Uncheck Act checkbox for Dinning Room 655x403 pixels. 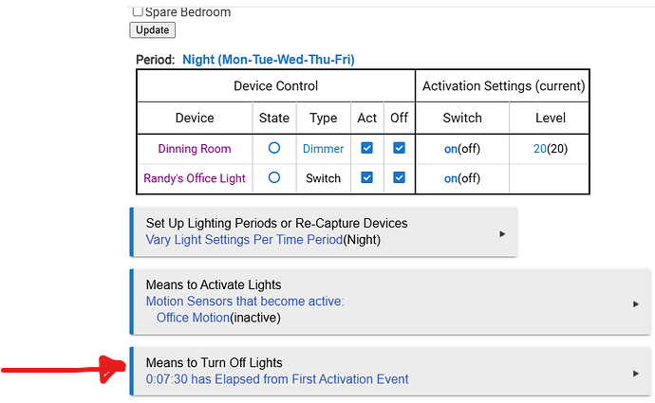[366, 149]
